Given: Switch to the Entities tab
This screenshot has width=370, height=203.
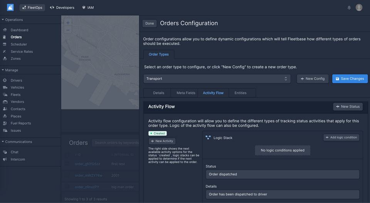Looking at the screenshot, I should (240, 93).
